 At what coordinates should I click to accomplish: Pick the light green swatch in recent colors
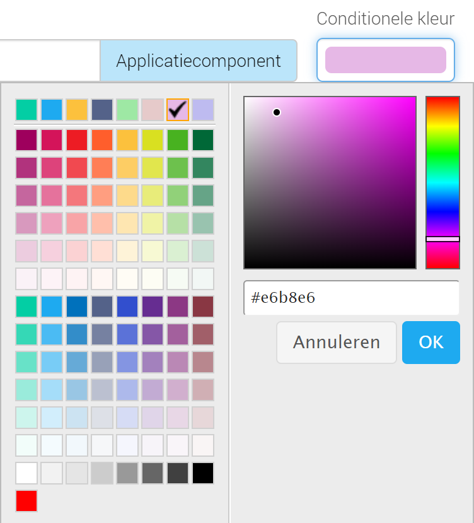pos(127,109)
